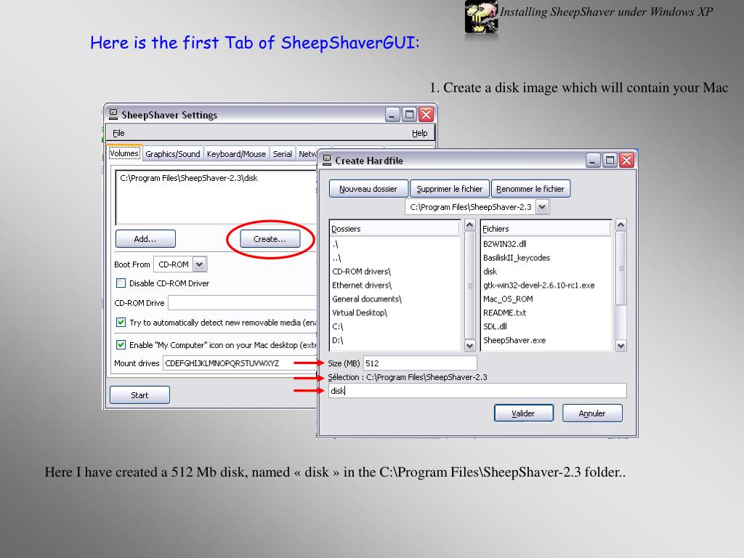Minimize the SheepShaver Settings window

[x=392, y=114]
